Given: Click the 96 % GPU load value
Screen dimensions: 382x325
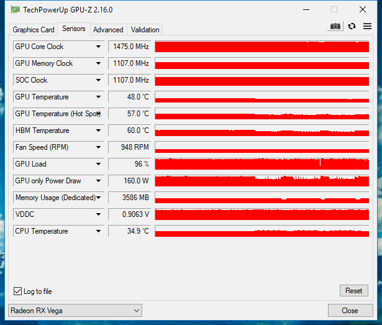Looking at the screenshot, I should click(130, 164).
